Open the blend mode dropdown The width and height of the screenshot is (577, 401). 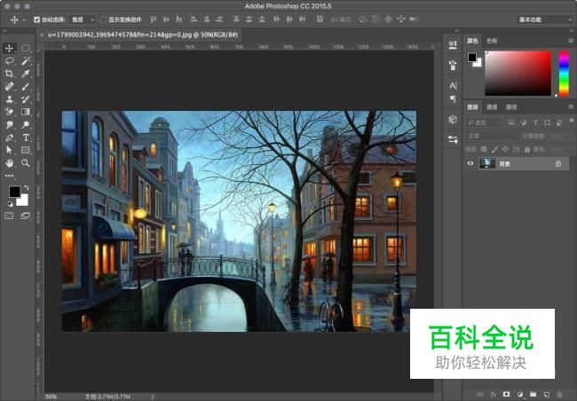point(491,136)
